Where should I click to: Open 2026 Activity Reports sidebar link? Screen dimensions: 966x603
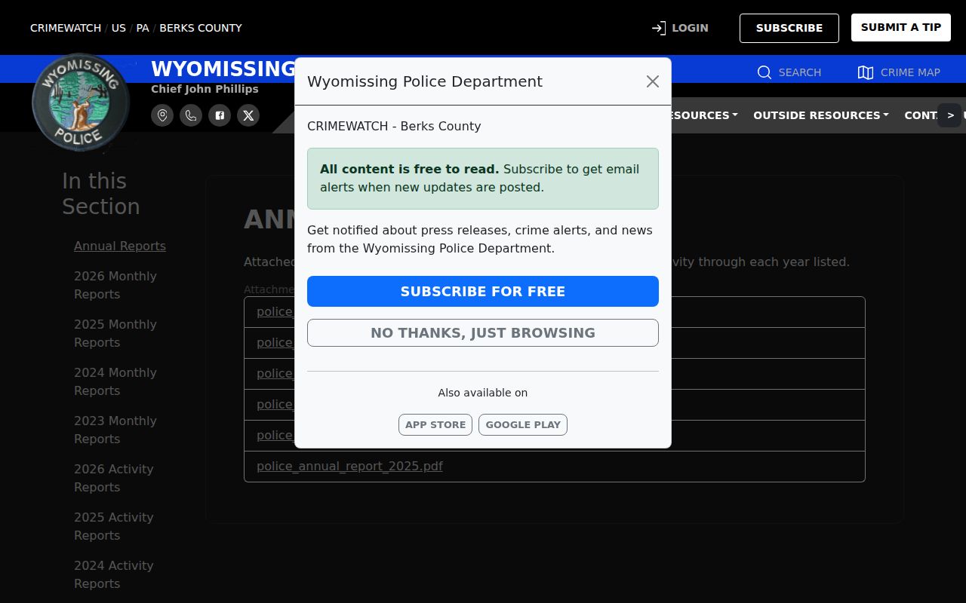tap(114, 478)
